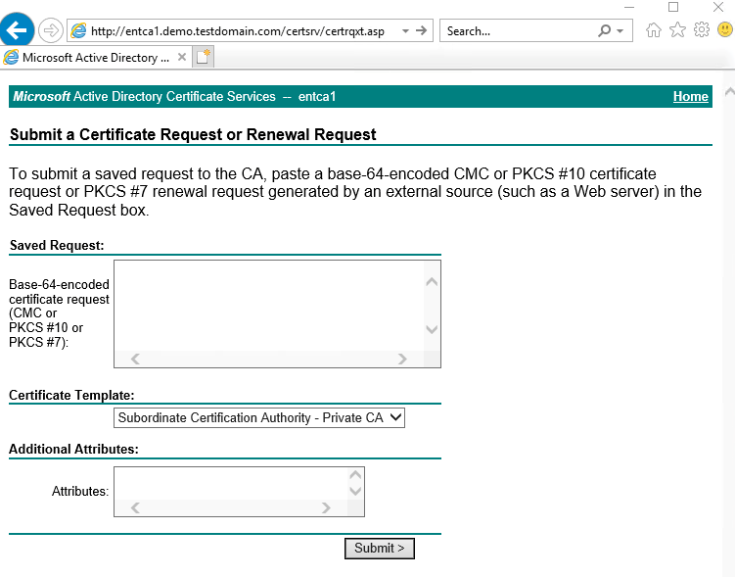The height and width of the screenshot is (577, 735).
Task: Open the address bar autocomplete dropdown arrow
Action: pyautogui.click(x=405, y=31)
